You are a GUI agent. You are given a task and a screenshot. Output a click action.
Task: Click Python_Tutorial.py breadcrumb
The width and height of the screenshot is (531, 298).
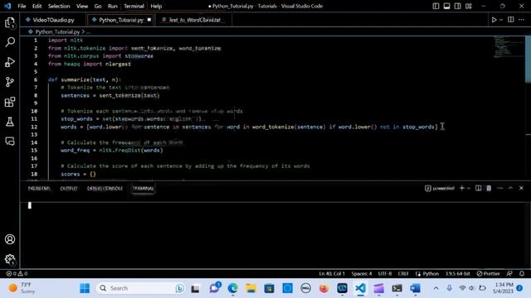57,31
